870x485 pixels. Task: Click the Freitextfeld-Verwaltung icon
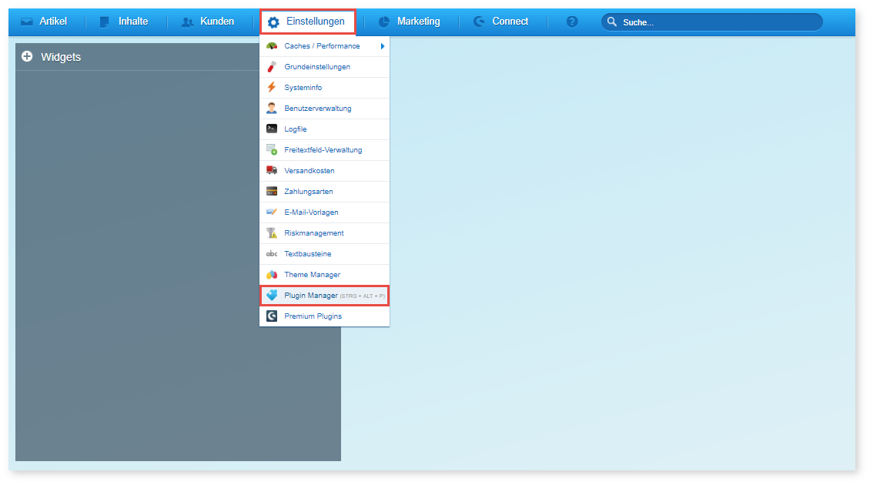[x=272, y=150]
